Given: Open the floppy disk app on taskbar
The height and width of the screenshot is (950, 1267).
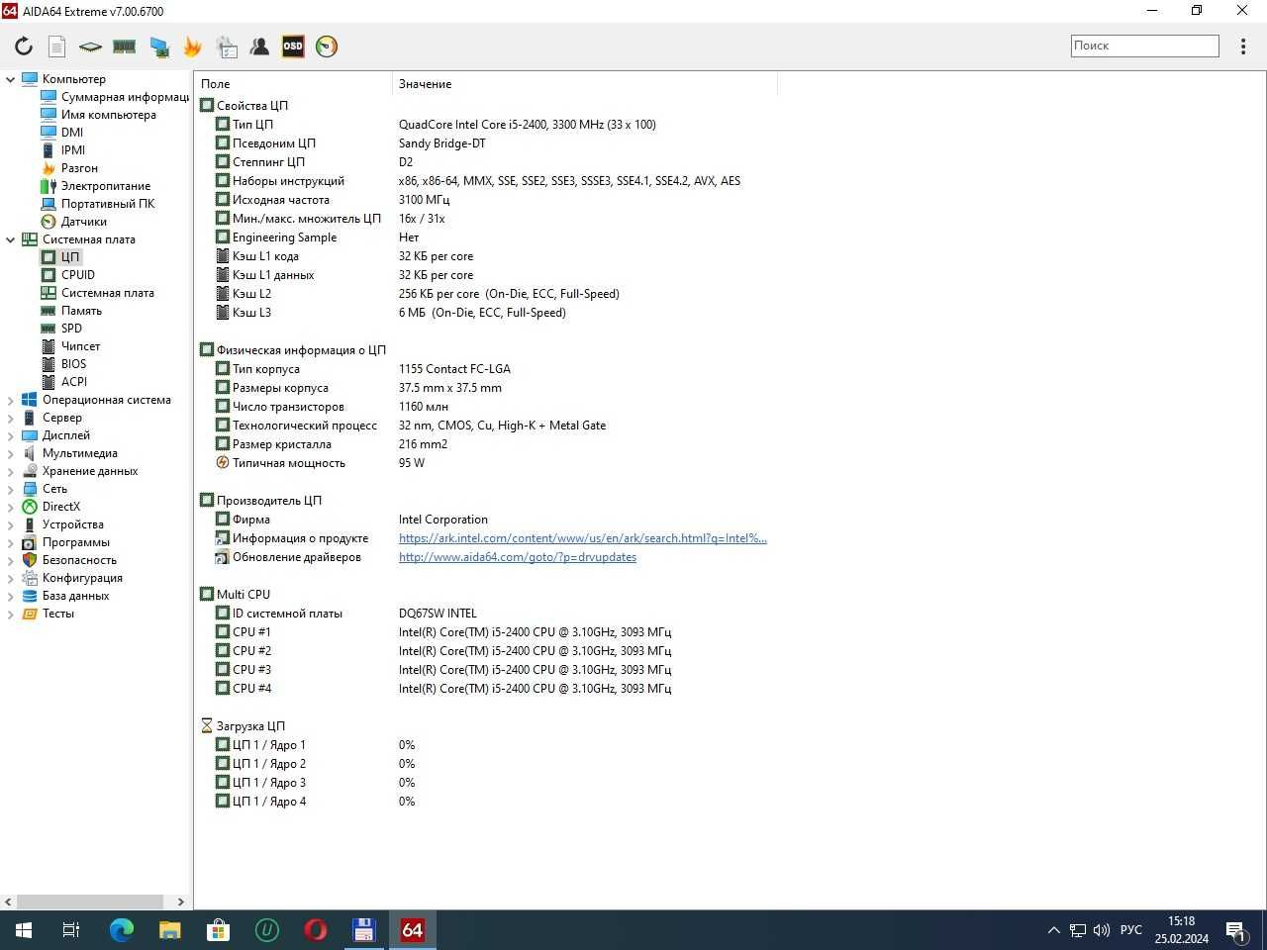Looking at the screenshot, I should (363, 930).
